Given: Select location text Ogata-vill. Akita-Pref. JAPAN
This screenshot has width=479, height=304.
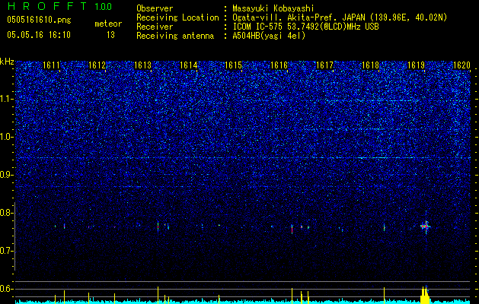Looking at the screenshot, I should (299, 17).
